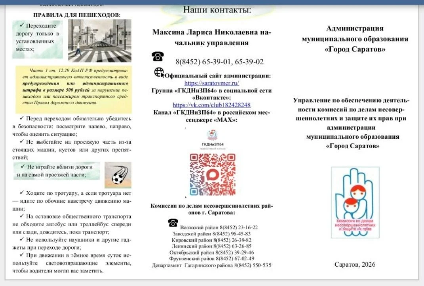
Task: Click phone number 8(8452) 65-39-01, 65-39-02
Action: click(220, 62)
